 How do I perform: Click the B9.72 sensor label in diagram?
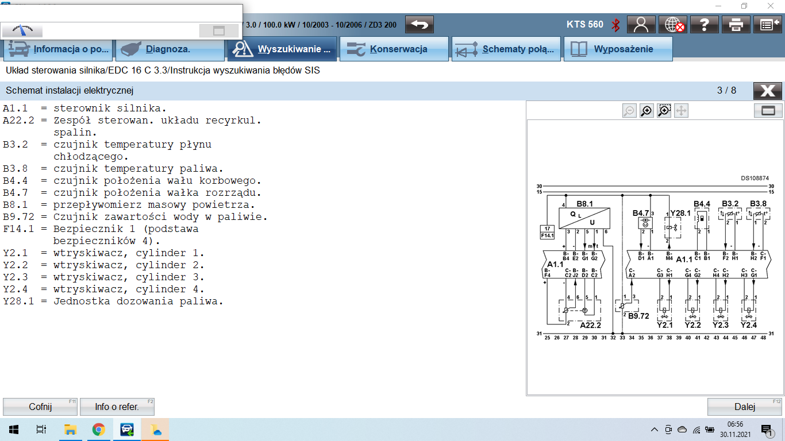click(638, 316)
